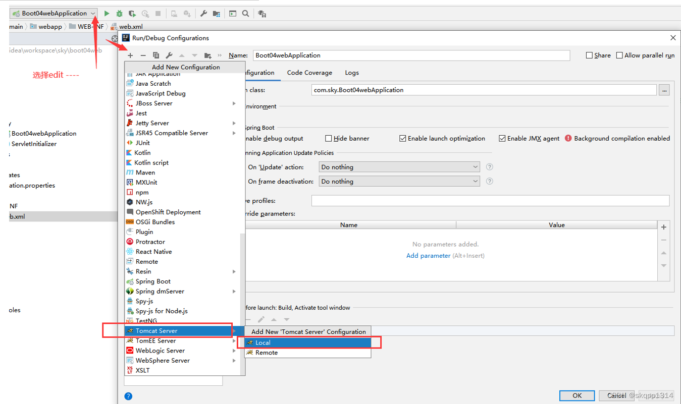Click OK button in dialog
This screenshot has width=681, height=404.
tap(577, 396)
